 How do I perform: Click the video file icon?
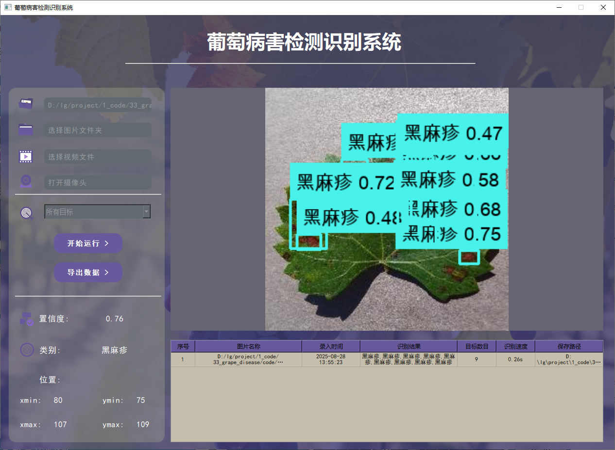pos(26,156)
